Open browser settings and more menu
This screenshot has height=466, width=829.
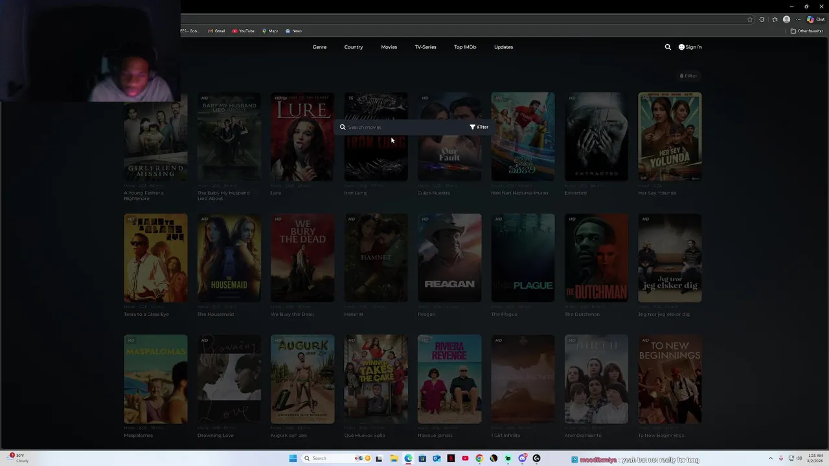click(798, 19)
